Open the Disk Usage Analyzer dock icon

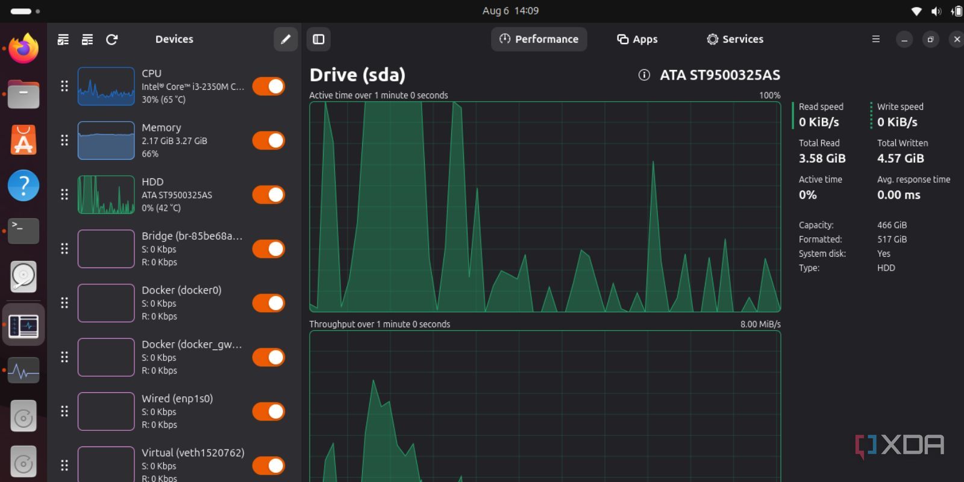click(23, 277)
